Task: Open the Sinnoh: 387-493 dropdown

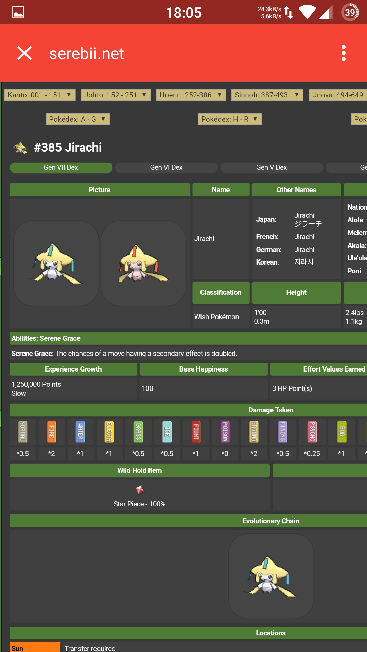Action: coord(267,95)
